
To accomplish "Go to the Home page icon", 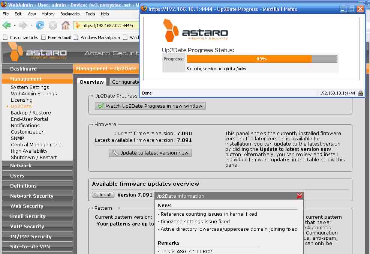I will [66, 25].
